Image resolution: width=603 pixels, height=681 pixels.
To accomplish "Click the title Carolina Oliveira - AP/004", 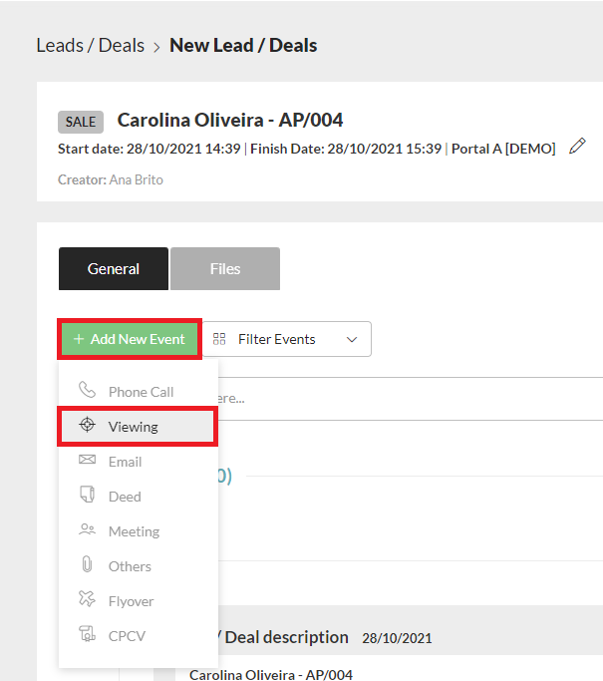I will (230, 121).
